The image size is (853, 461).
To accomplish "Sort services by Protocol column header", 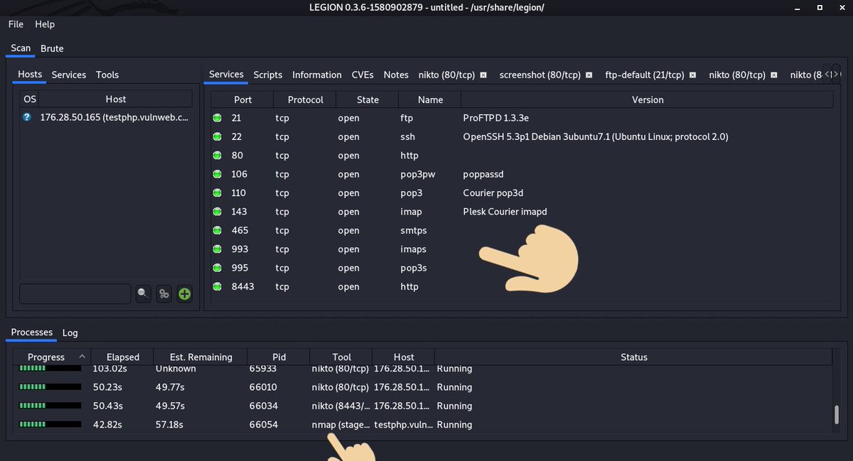I will pyautogui.click(x=306, y=99).
